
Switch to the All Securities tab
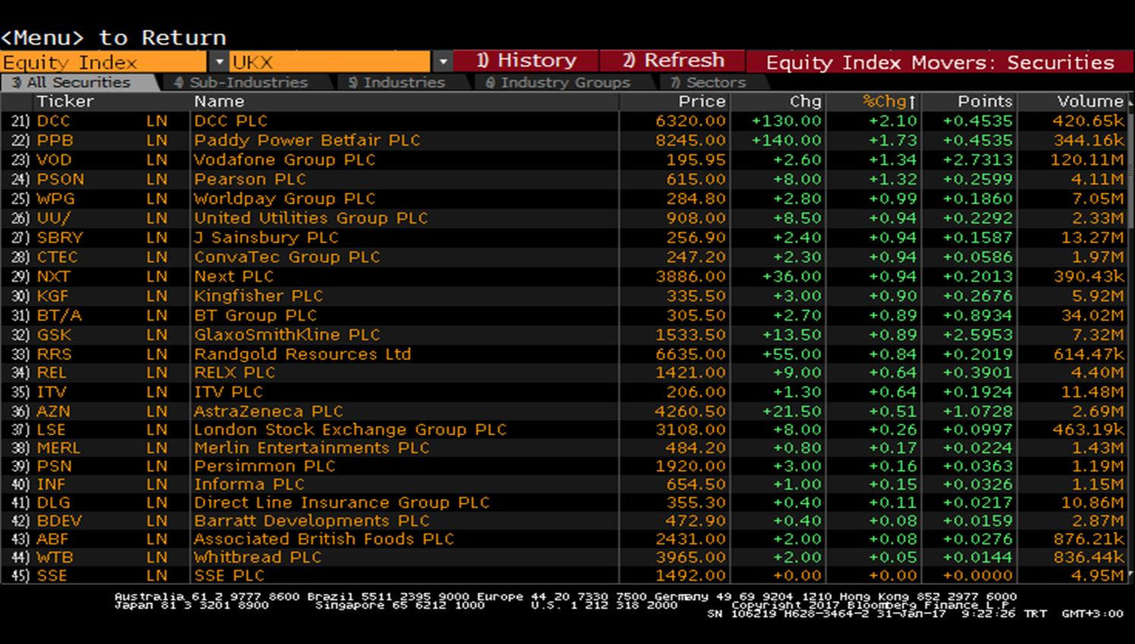(77, 82)
